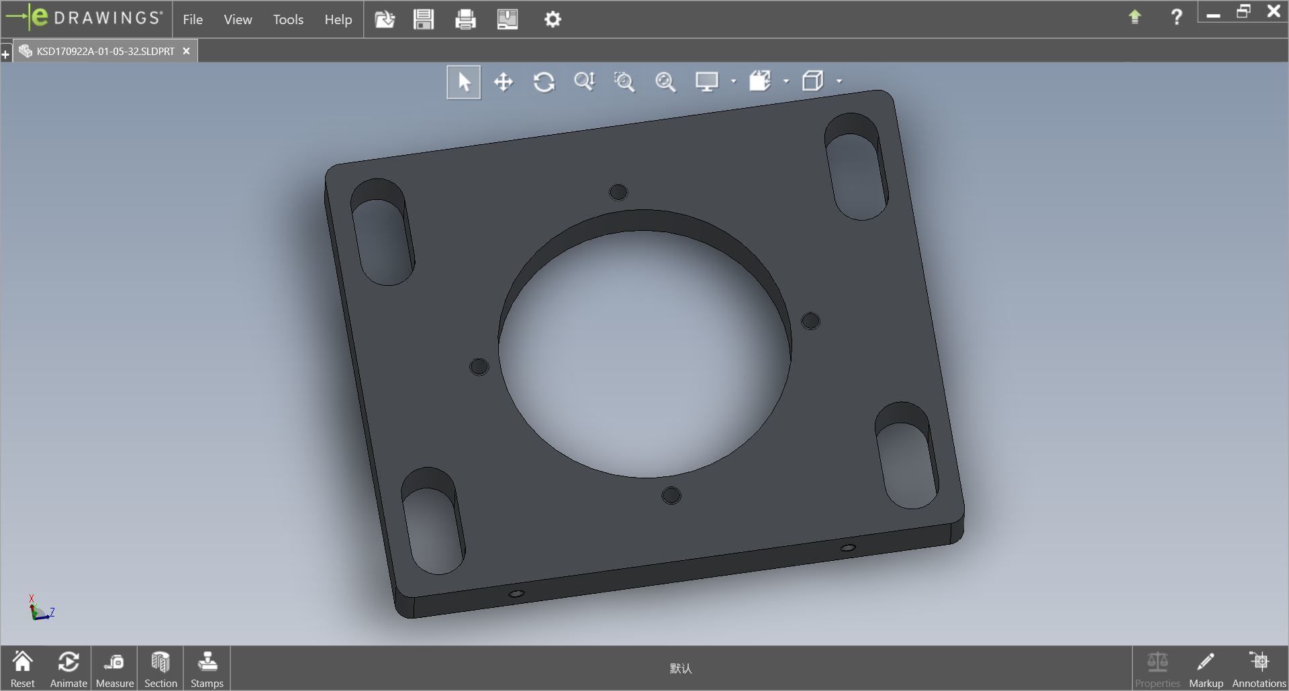Activate the Pan tool
Viewport: 1289px width, 691px height.
coord(504,82)
